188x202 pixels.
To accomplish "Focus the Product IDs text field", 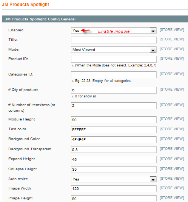I will click(114, 59).
